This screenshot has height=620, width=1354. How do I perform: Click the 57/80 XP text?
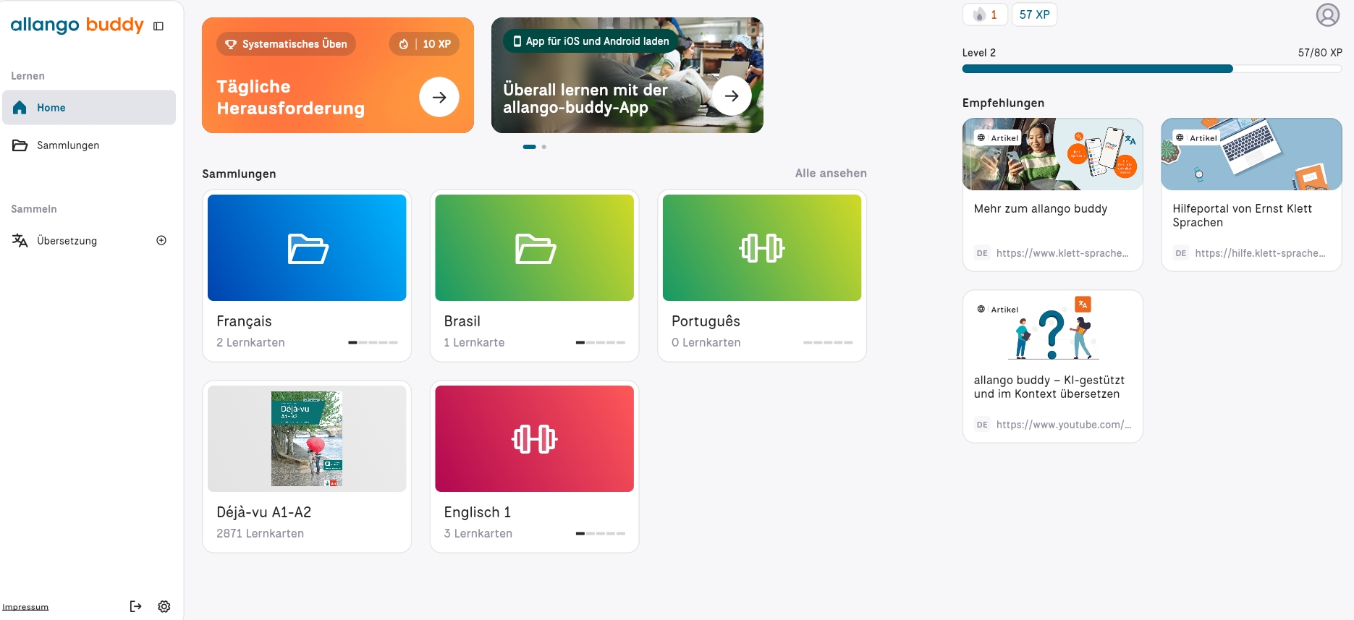(x=1320, y=53)
